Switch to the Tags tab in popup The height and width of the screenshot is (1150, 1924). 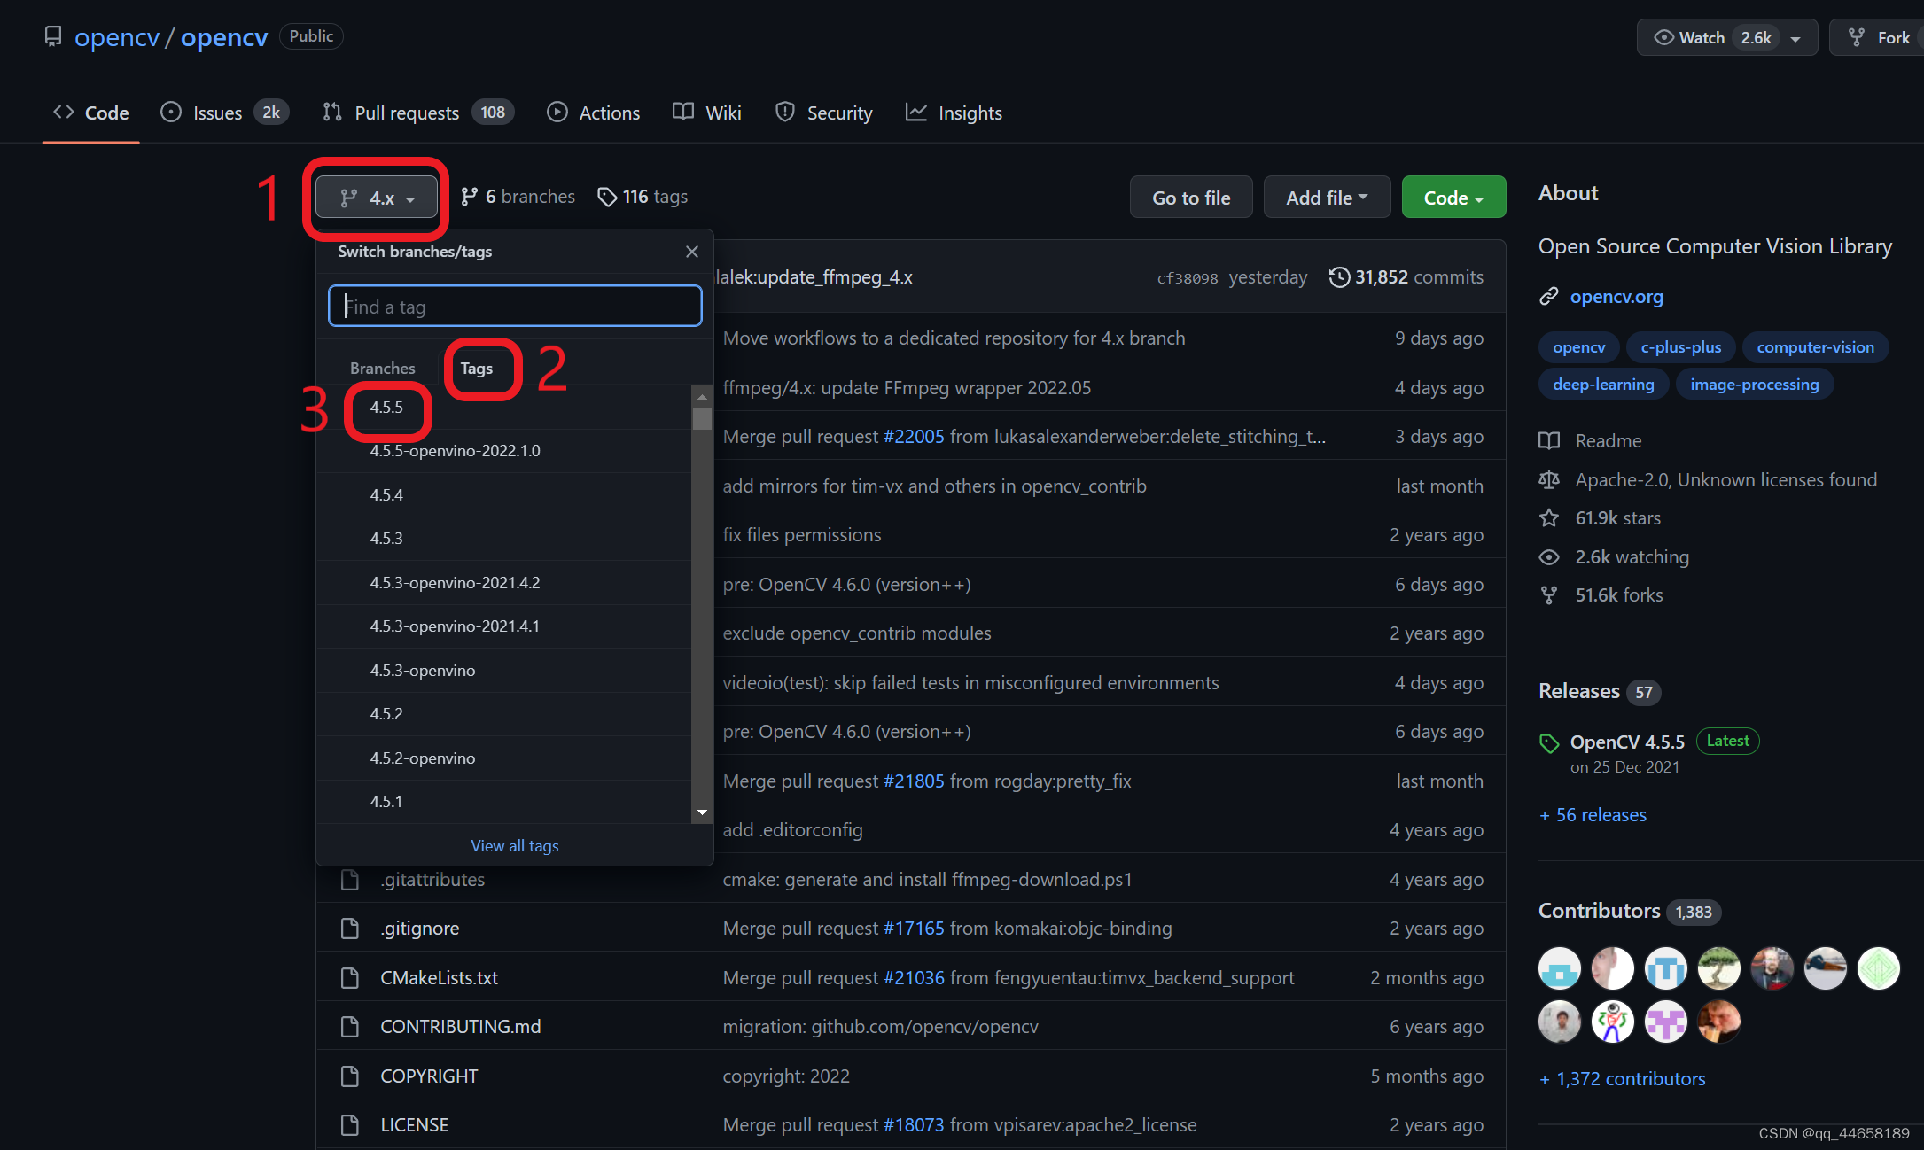(x=476, y=368)
